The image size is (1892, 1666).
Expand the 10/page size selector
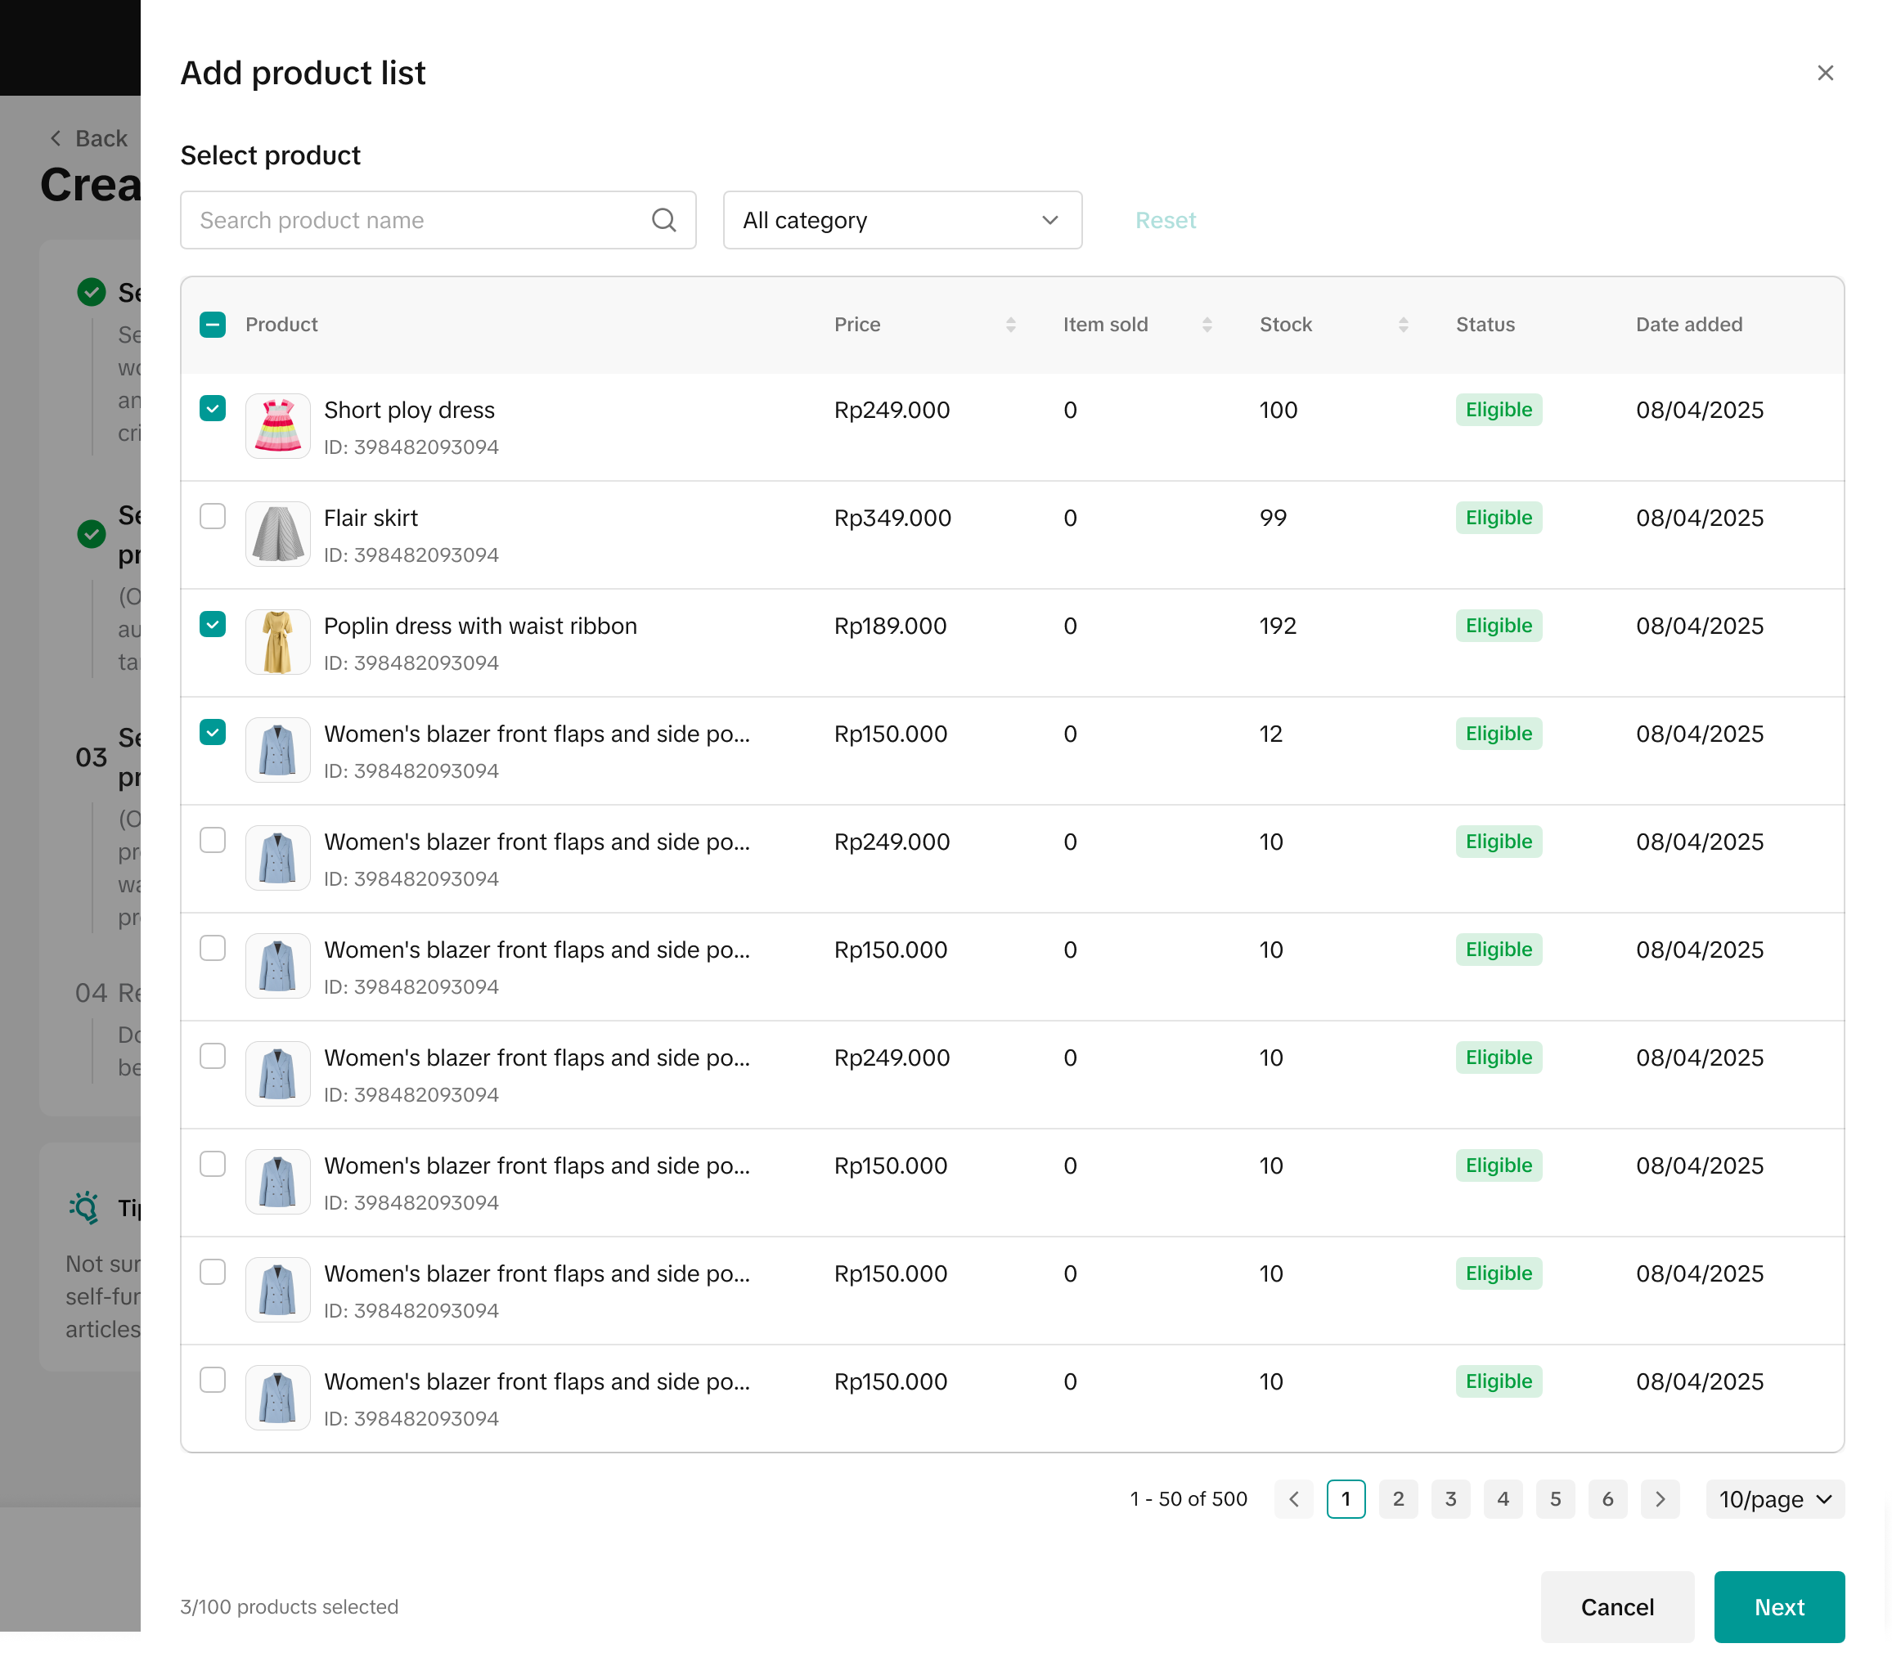1774,1499
